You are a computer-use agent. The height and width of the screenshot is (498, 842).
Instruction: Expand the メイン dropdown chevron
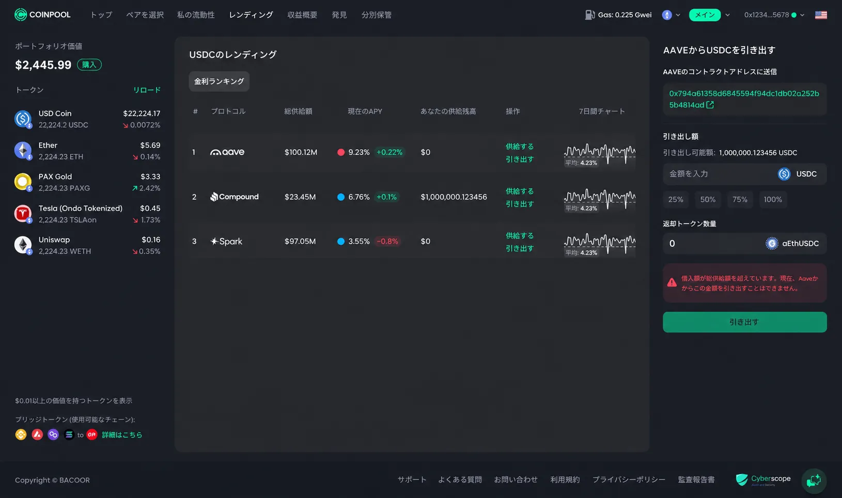click(x=727, y=15)
